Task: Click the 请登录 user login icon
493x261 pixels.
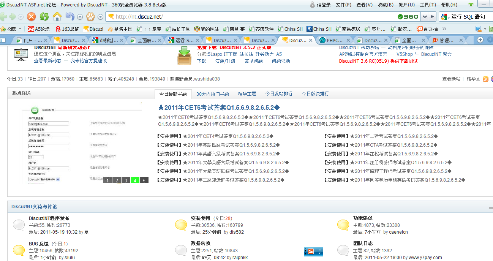Action: [x=320, y=5]
